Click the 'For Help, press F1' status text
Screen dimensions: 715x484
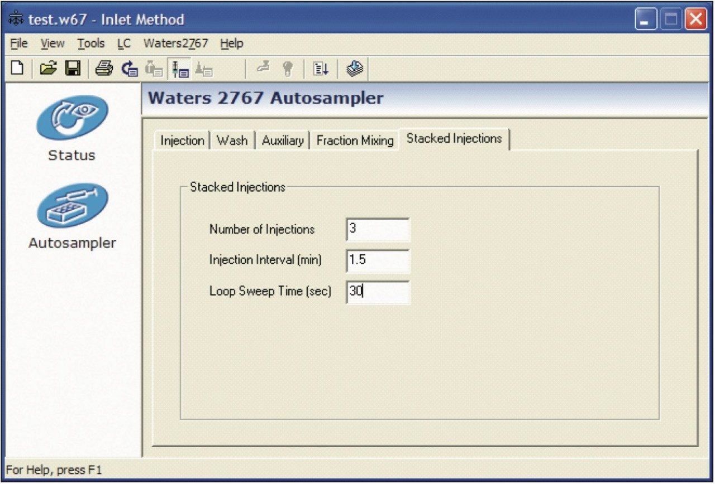54,470
